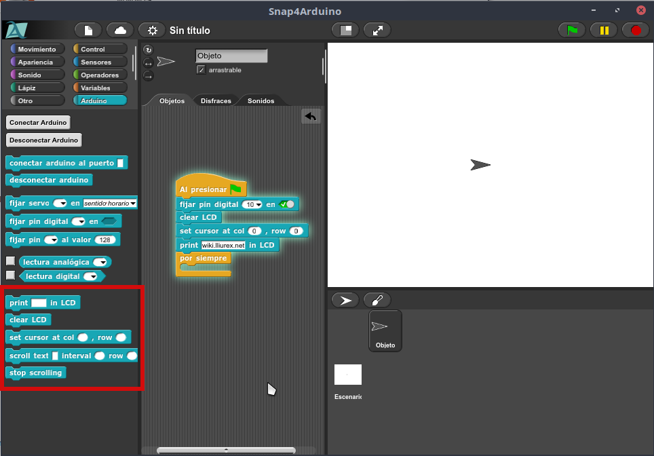Switch to the Disfraces tab
The height and width of the screenshot is (456, 654).
click(x=216, y=100)
